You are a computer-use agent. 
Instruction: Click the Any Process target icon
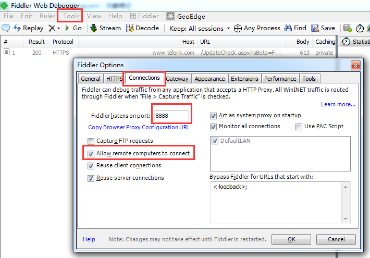pyautogui.click(x=238, y=28)
